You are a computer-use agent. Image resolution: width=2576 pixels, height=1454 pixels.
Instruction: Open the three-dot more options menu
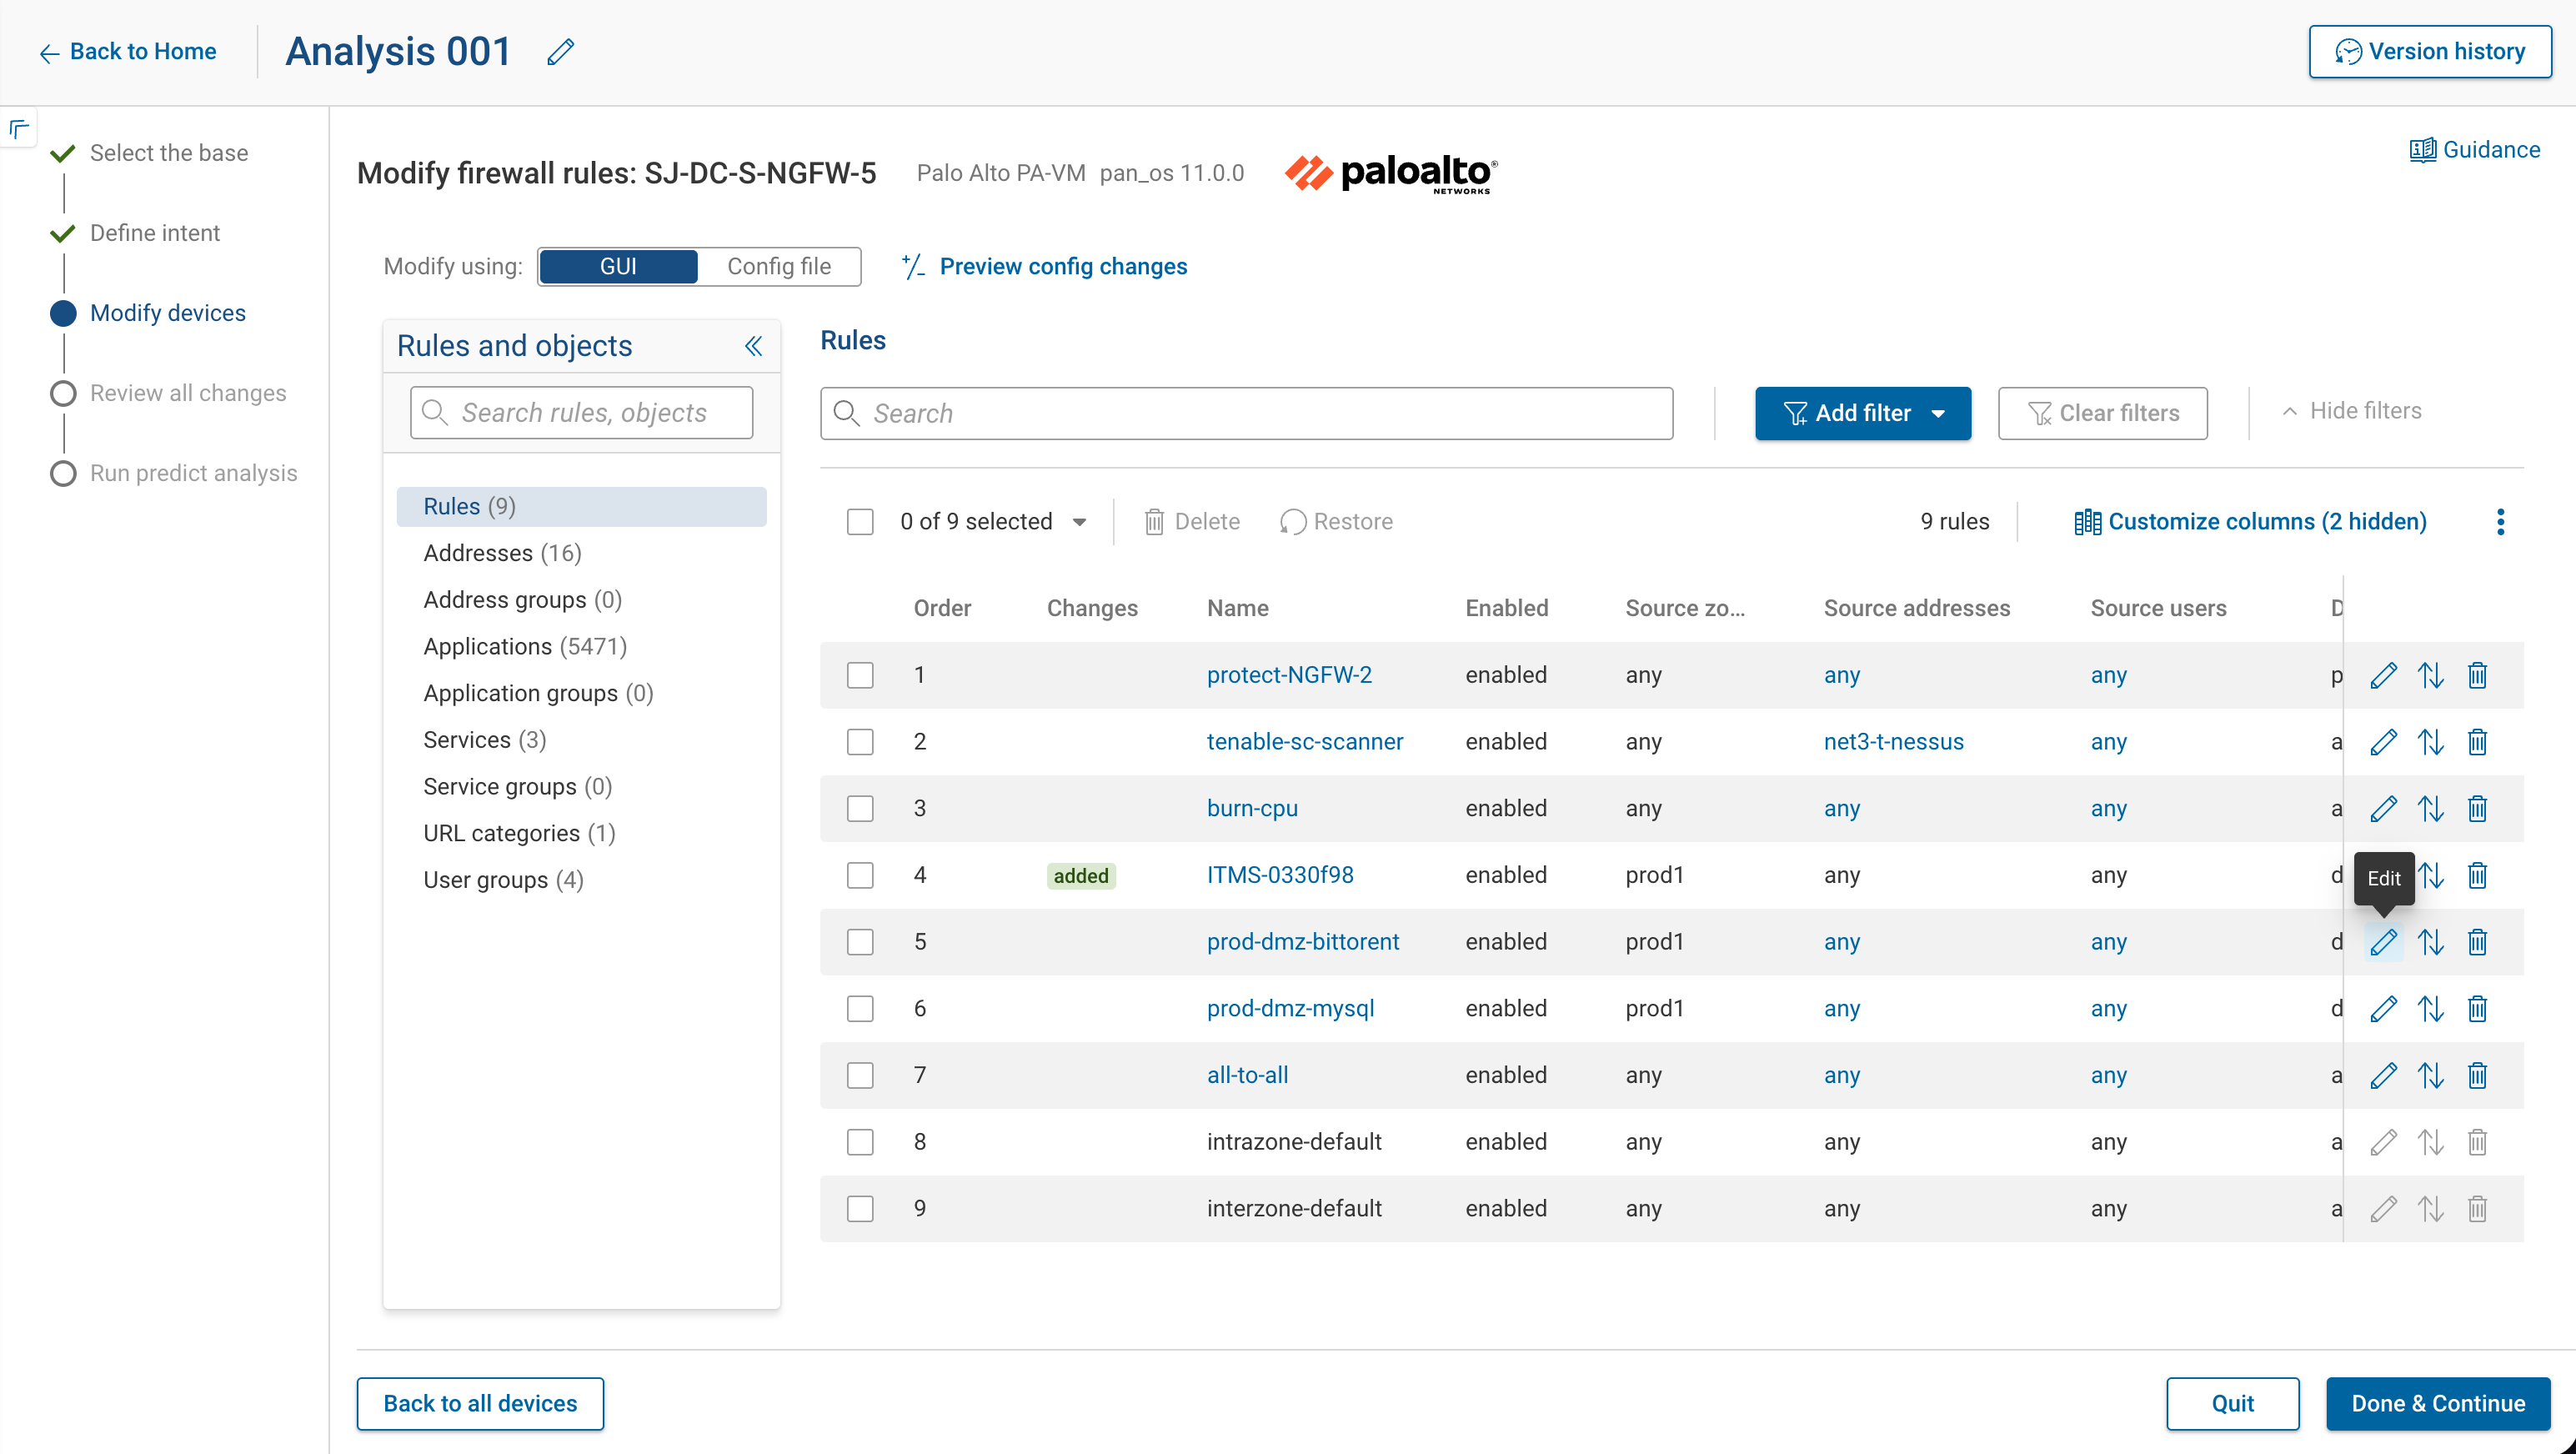point(2500,521)
